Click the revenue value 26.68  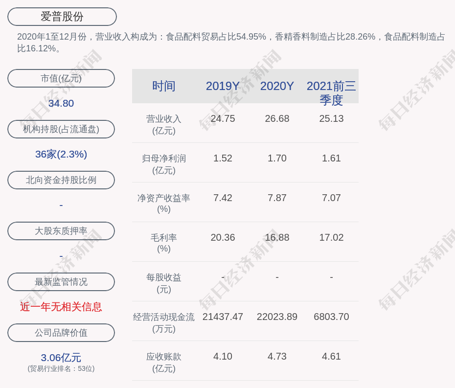point(277,119)
